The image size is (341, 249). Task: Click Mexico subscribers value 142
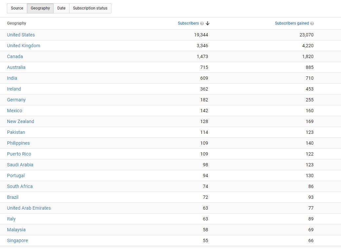point(204,111)
